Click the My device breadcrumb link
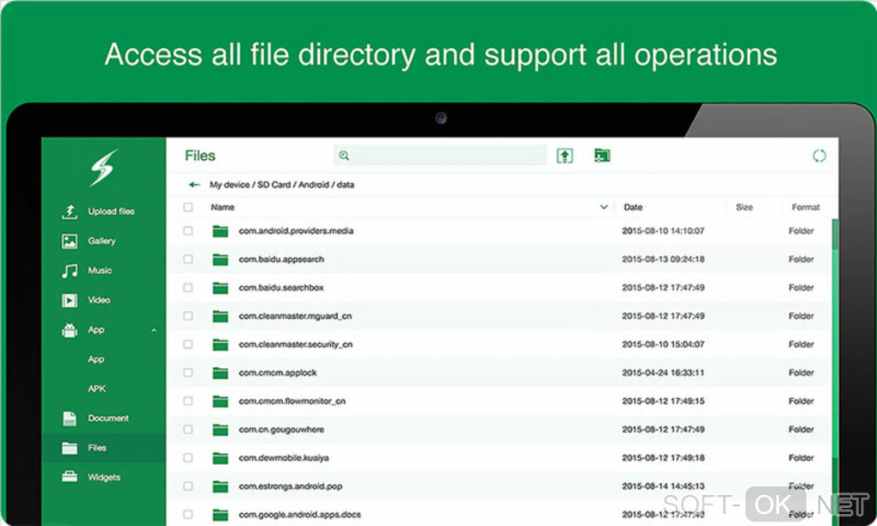The width and height of the screenshot is (877, 526). (230, 185)
